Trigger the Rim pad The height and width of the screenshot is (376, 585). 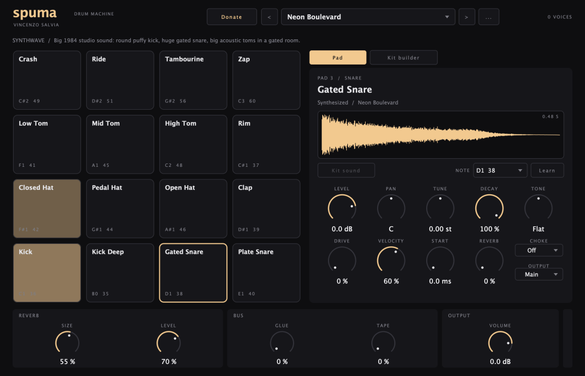(x=266, y=145)
